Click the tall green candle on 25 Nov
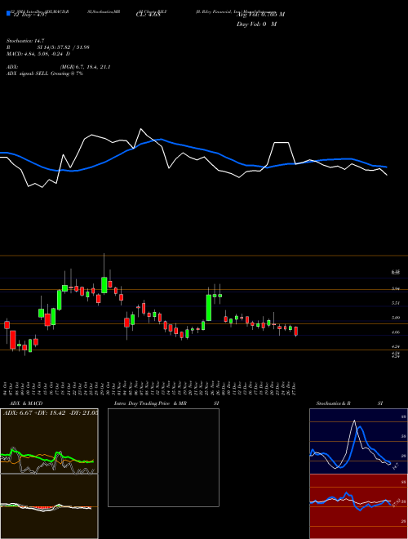The image size is (408, 539). [208, 308]
